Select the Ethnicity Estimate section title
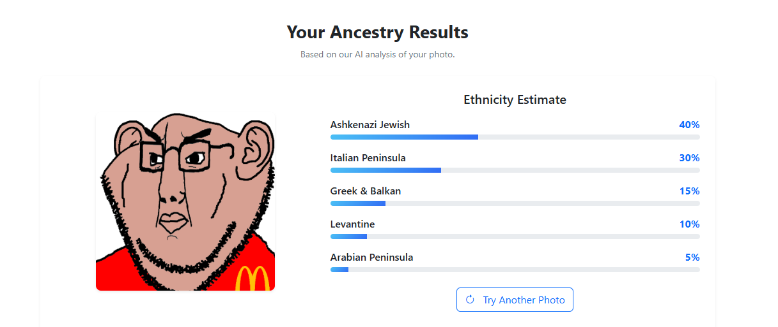The width and height of the screenshot is (778, 327). (x=515, y=99)
